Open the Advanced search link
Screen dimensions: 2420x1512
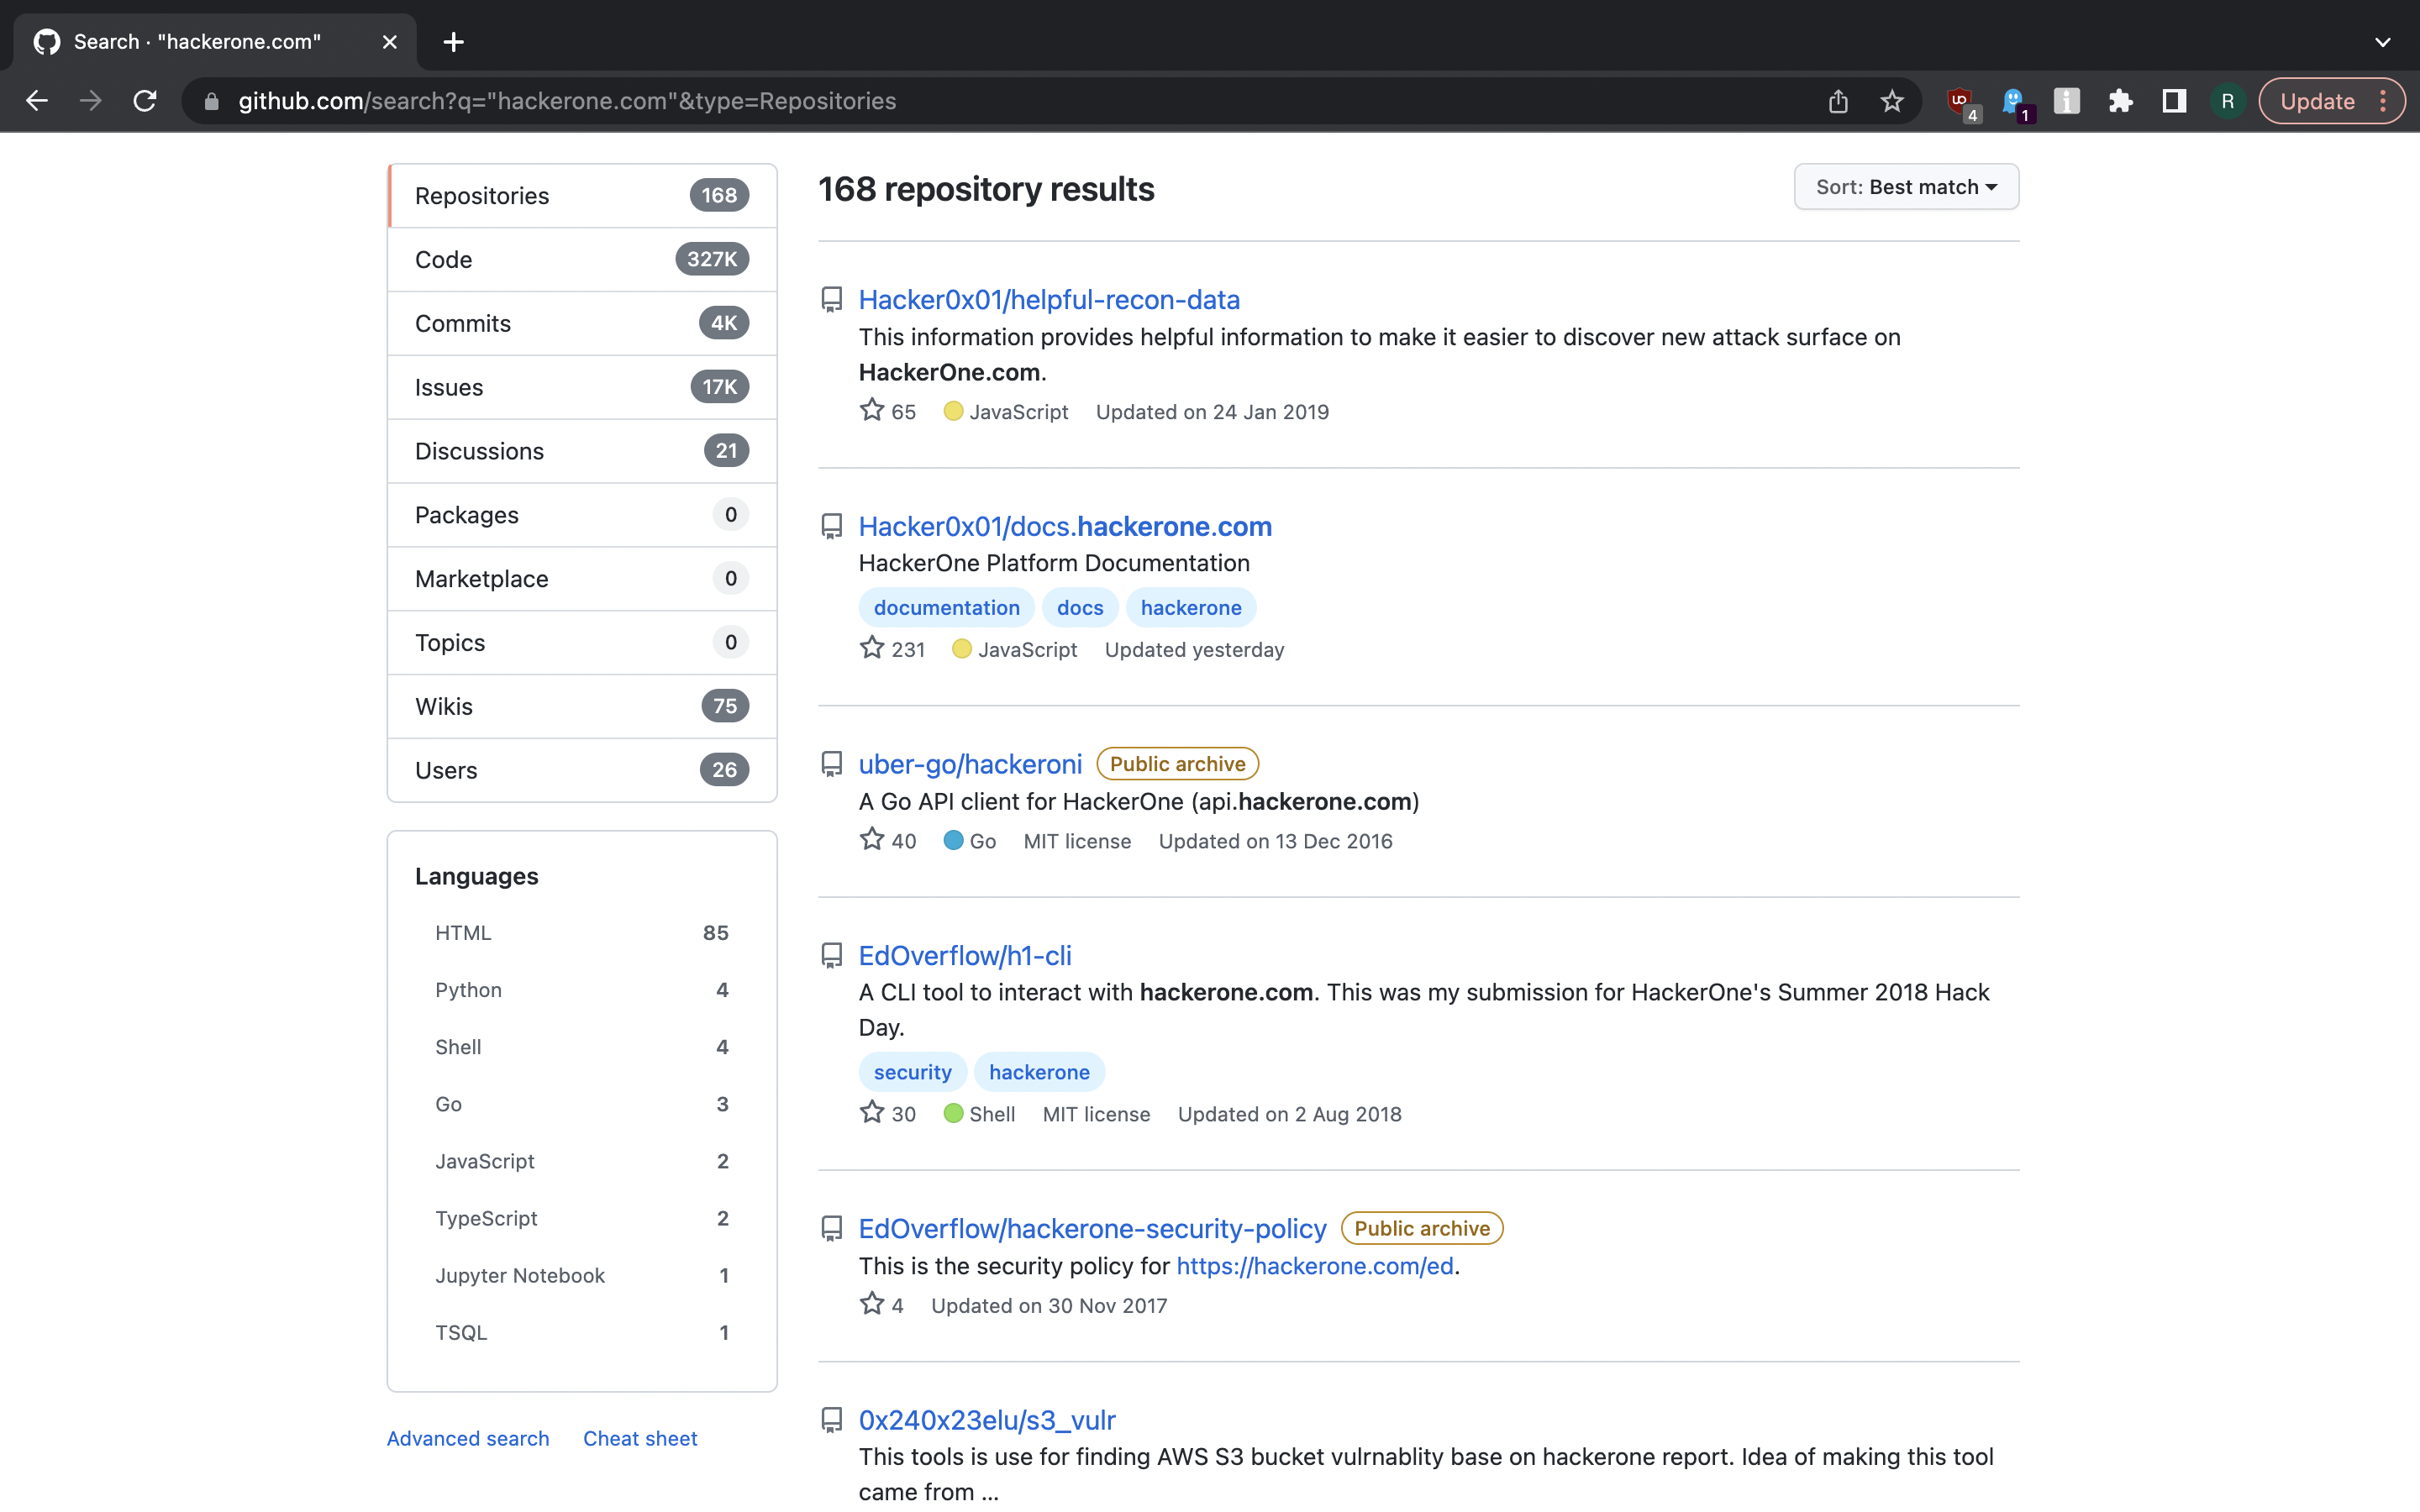[468, 1439]
